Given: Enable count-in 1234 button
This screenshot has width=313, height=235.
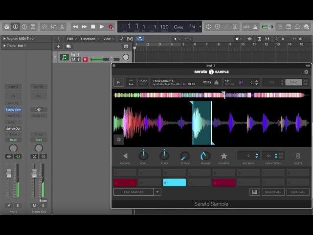Looking at the screenshot, I should coord(246,27).
